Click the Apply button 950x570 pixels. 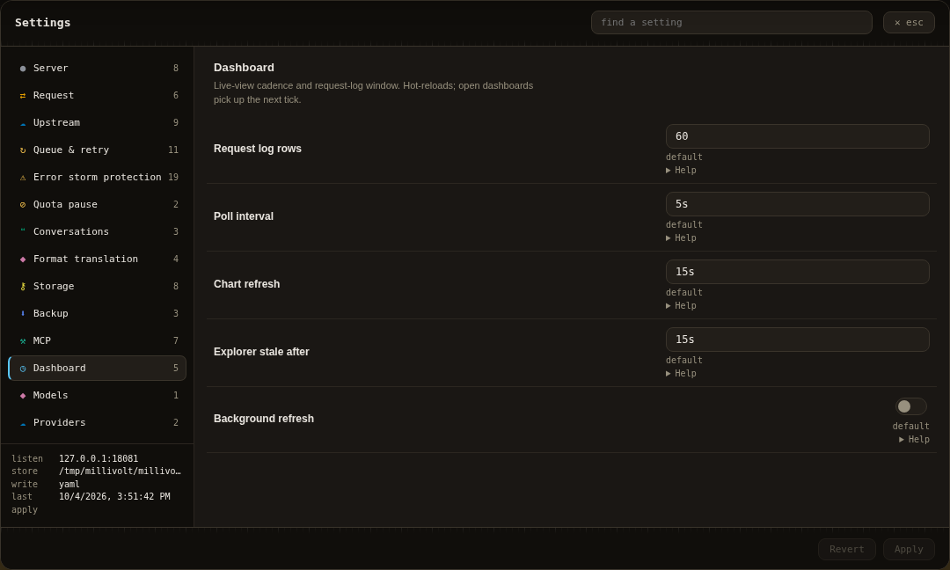click(909, 550)
